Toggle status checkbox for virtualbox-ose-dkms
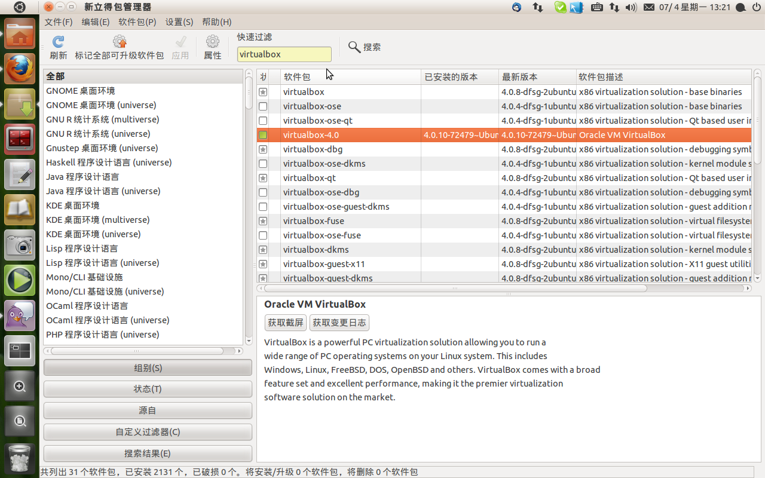765x478 pixels. coord(263,164)
